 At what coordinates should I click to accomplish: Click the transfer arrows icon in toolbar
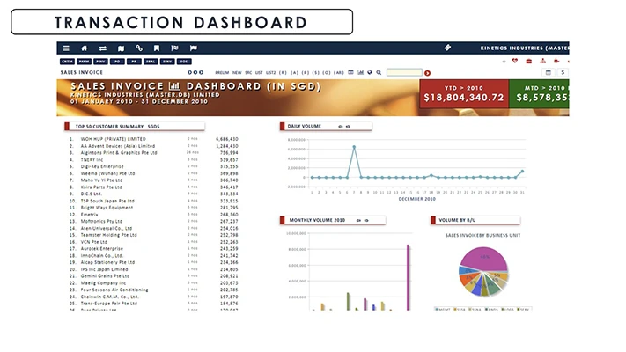(x=102, y=48)
